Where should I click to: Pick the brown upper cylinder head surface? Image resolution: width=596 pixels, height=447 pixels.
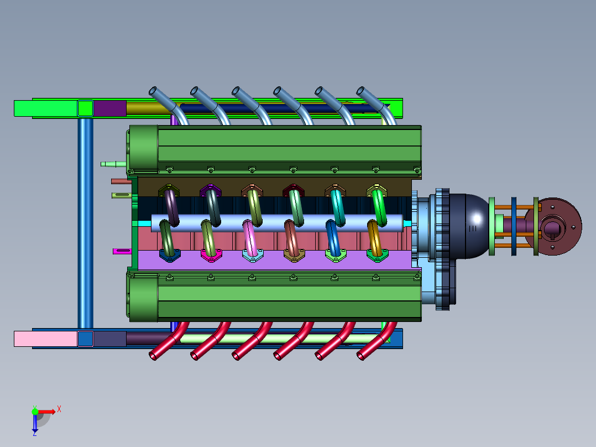(x=274, y=187)
